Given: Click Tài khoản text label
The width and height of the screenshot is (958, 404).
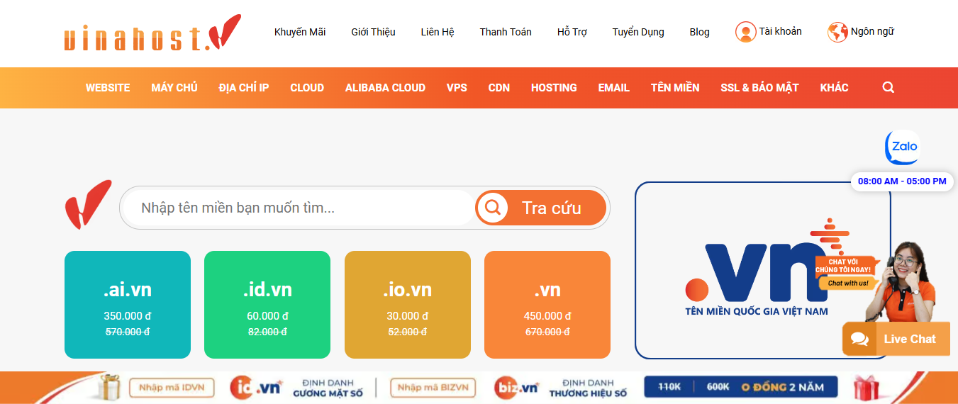Looking at the screenshot, I should point(780,31).
